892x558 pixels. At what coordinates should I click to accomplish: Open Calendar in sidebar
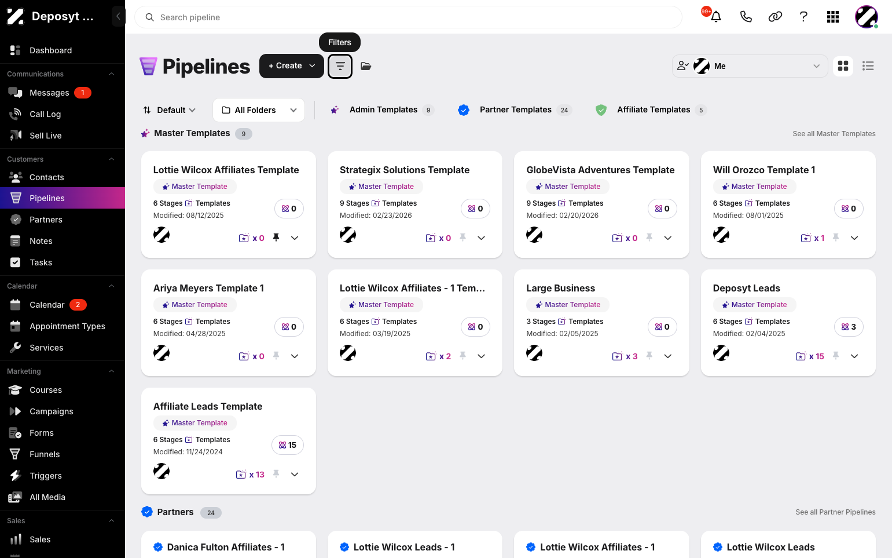coord(63,305)
